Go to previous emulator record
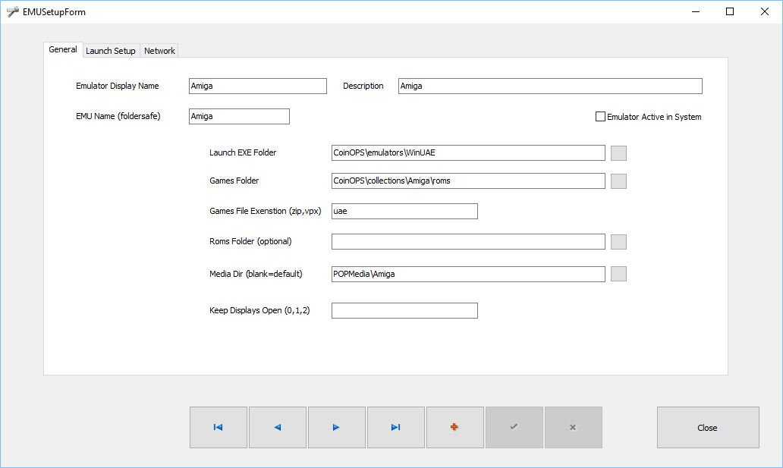The image size is (783, 468). (278, 428)
